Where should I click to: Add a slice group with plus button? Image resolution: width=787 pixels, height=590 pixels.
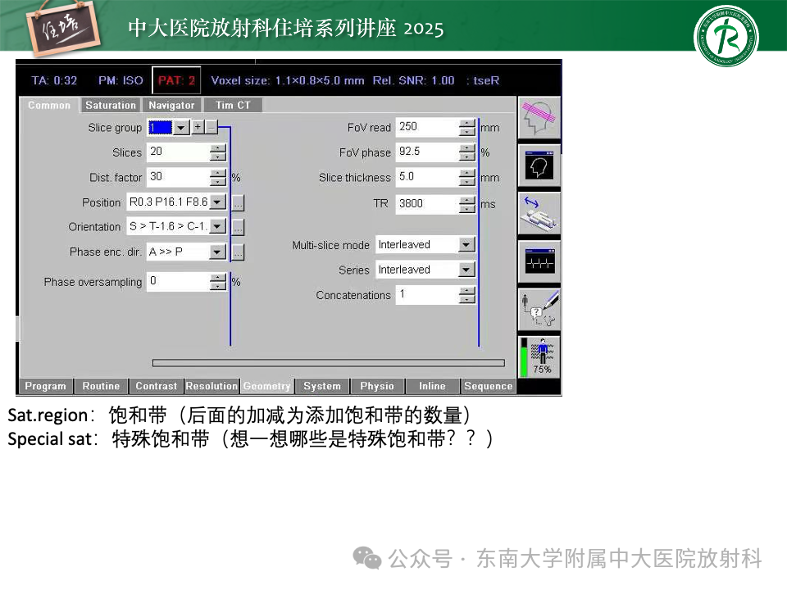pyautogui.click(x=198, y=127)
